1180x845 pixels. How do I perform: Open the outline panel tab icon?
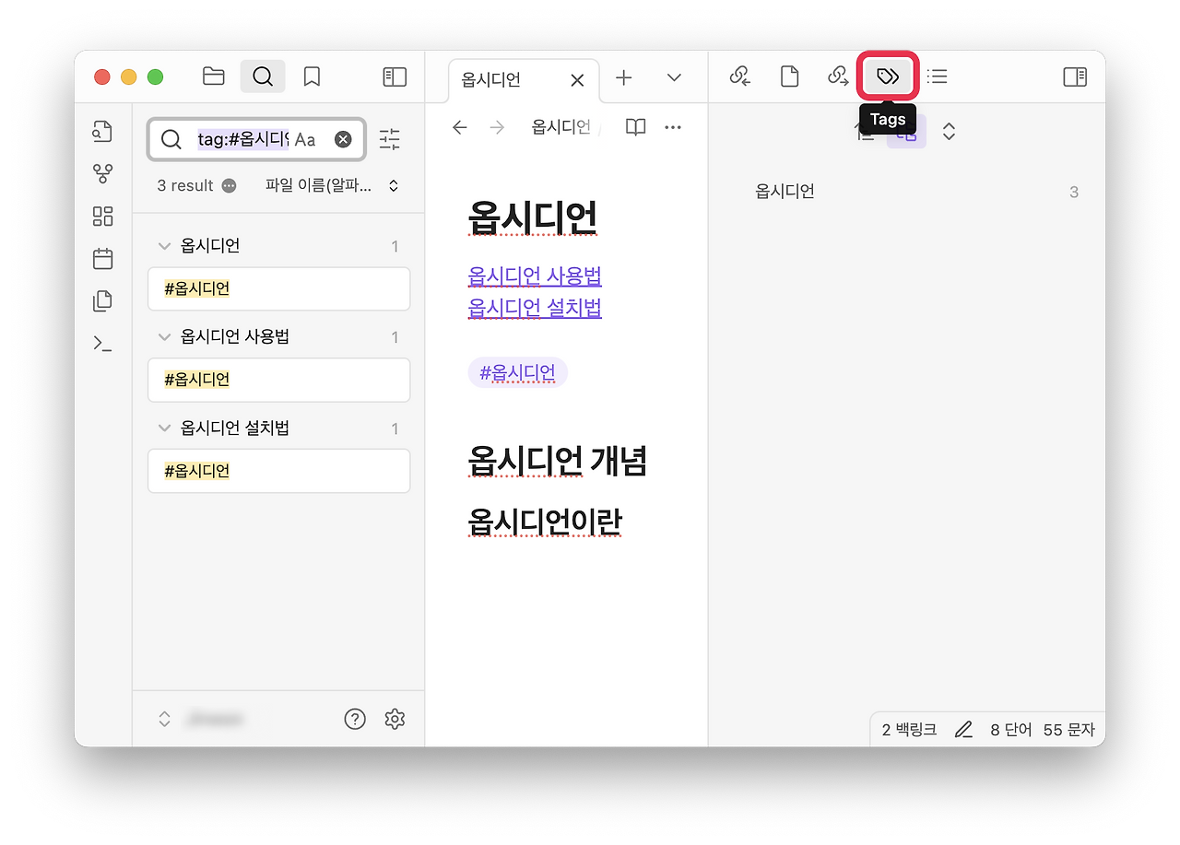[x=937, y=76]
